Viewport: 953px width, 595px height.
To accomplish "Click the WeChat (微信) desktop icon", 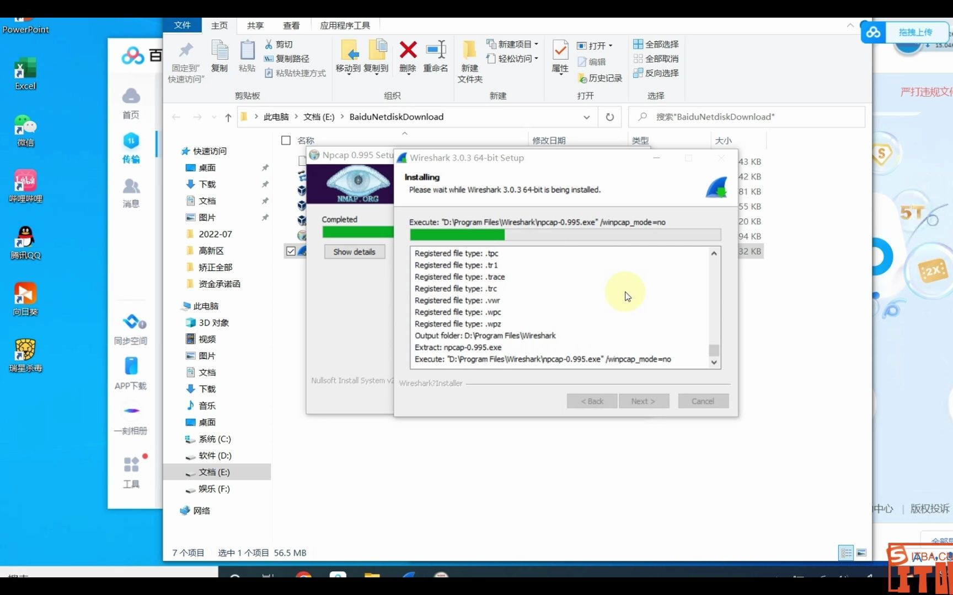I will [x=25, y=131].
